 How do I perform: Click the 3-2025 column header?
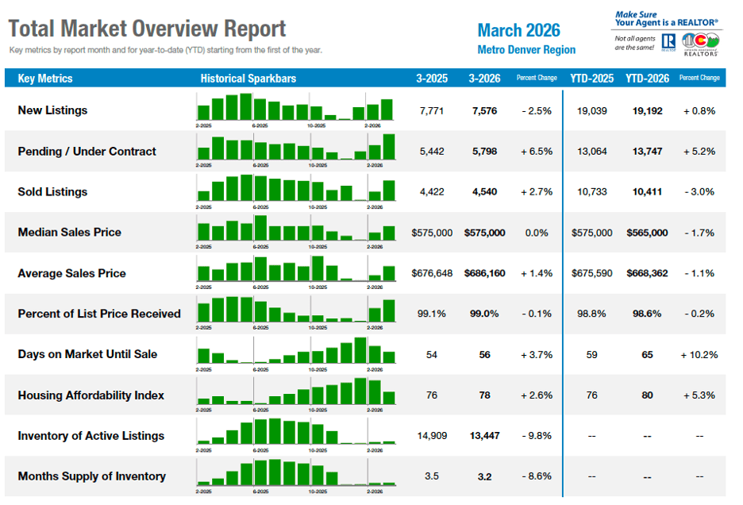(x=432, y=79)
